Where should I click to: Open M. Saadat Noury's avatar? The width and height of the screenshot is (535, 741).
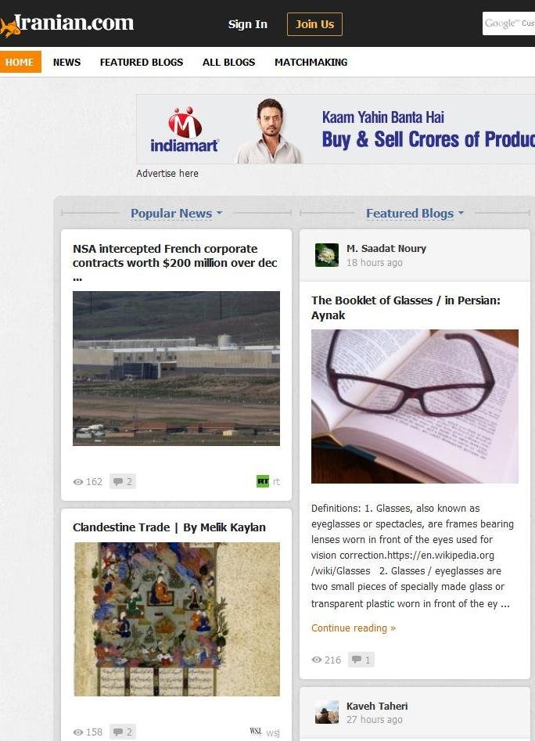[x=327, y=255]
